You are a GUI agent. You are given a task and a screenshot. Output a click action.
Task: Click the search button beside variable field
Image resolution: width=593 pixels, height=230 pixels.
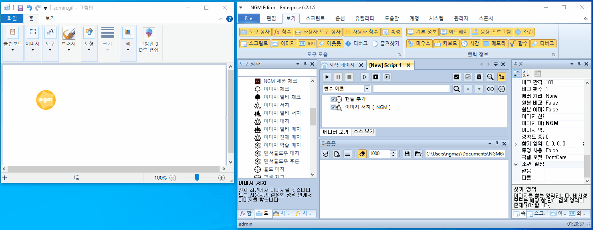456,89
